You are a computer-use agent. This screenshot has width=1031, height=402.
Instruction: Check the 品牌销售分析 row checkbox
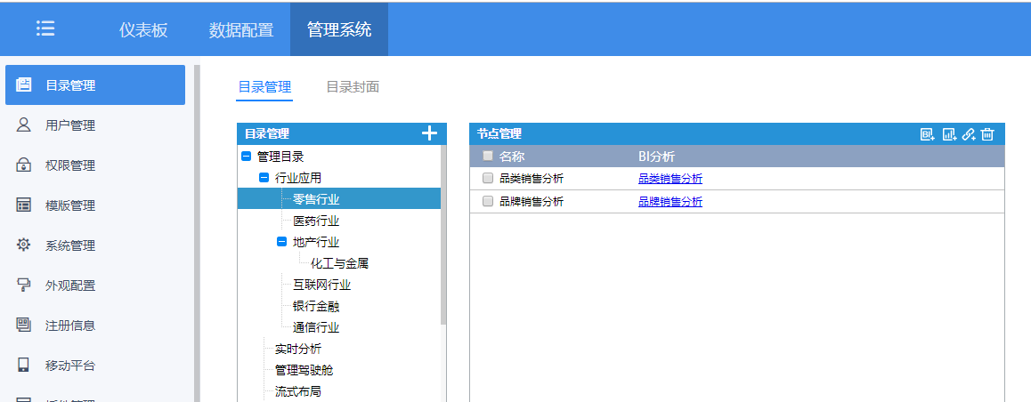tap(487, 202)
